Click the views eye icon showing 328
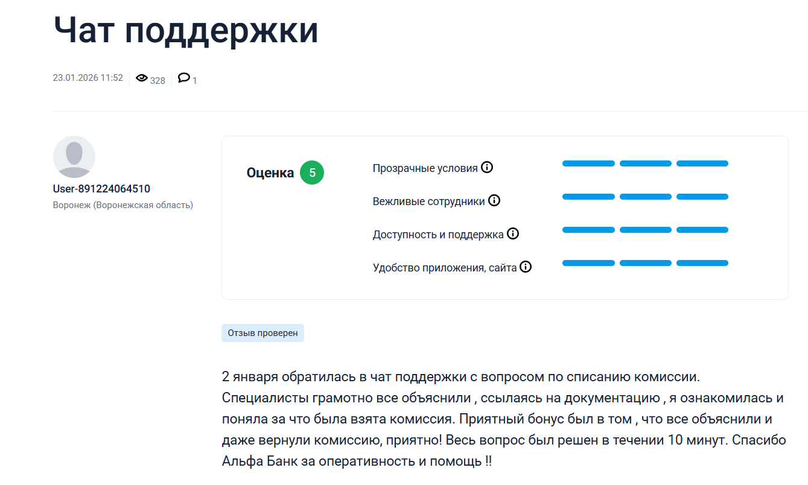 (x=141, y=78)
